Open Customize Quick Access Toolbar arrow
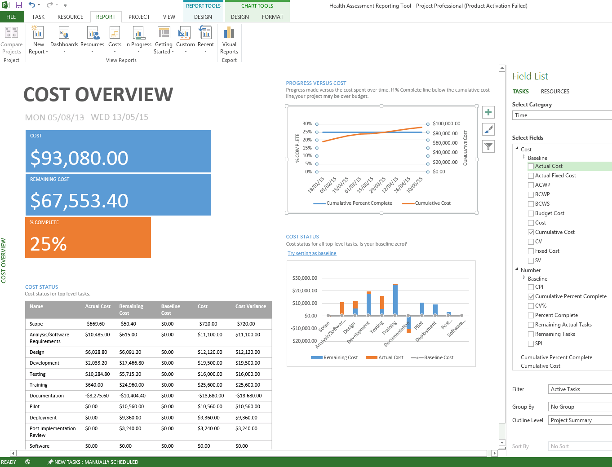The height and width of the screenshot is (467, 612). point(65,5)
